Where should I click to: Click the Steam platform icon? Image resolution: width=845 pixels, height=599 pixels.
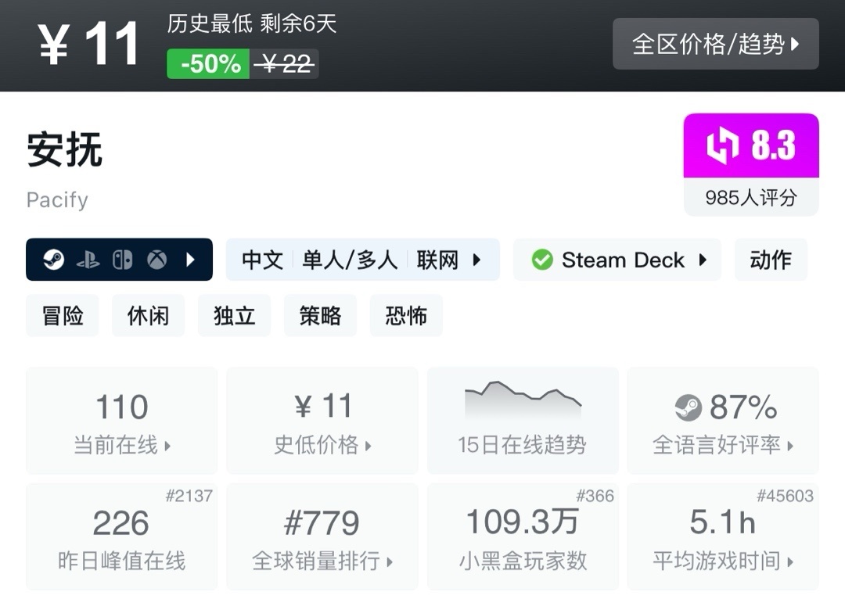click(x=53, y=260)
